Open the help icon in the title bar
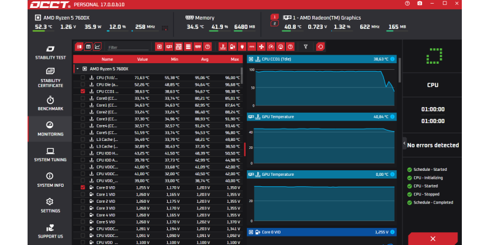490x245 pixels. point(407,4)
